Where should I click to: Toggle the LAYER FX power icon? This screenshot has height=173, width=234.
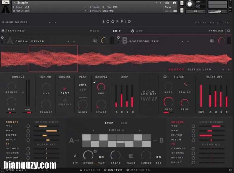[x=81, y=170]
